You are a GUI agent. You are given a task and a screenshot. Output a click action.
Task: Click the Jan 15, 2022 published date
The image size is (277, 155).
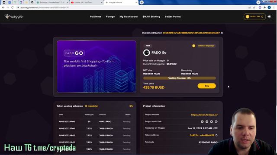203,128
